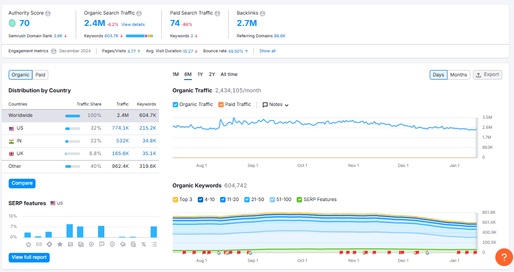
Task: Expand the Notes dropdown
Action: coord(276,105)
